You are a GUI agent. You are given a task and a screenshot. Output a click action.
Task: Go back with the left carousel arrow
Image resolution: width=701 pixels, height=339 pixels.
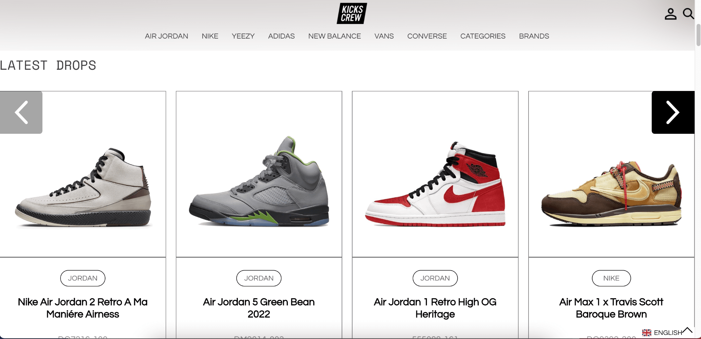click(x=21, y=112)
